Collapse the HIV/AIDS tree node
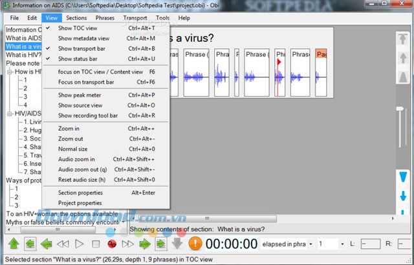This screenshot has height=265, width=414. 10,113
